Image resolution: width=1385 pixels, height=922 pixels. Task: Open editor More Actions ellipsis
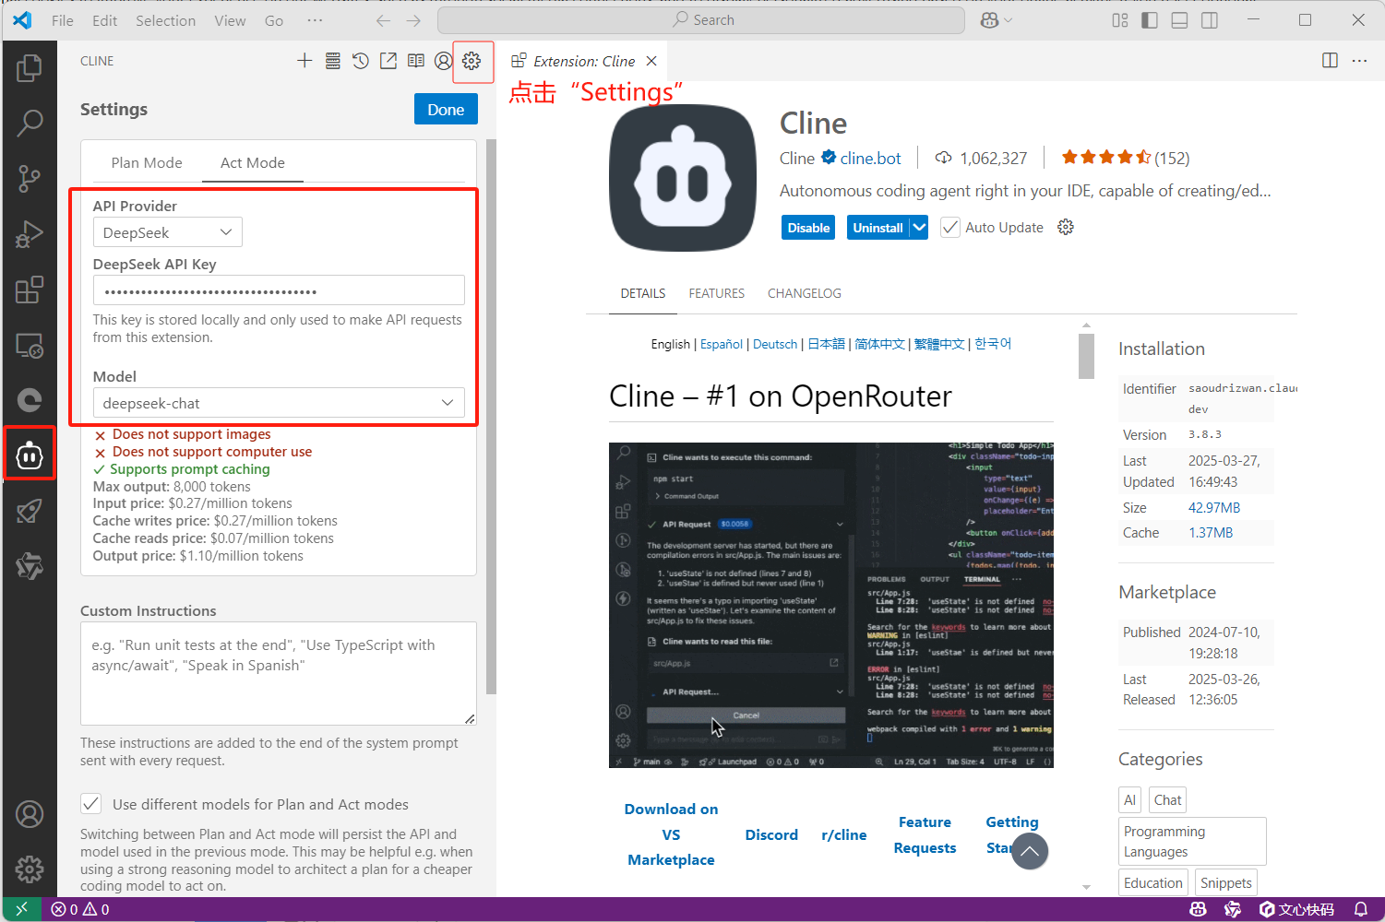click(x=1359, y=61)
